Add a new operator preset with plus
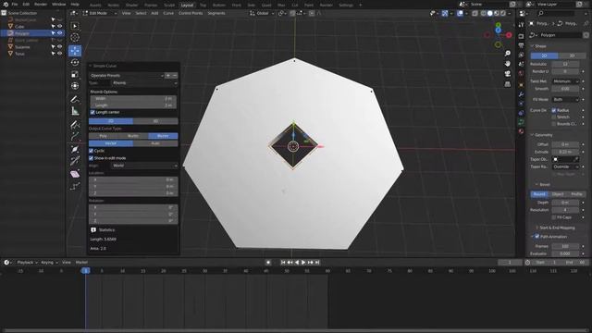 tap(168, 76)
